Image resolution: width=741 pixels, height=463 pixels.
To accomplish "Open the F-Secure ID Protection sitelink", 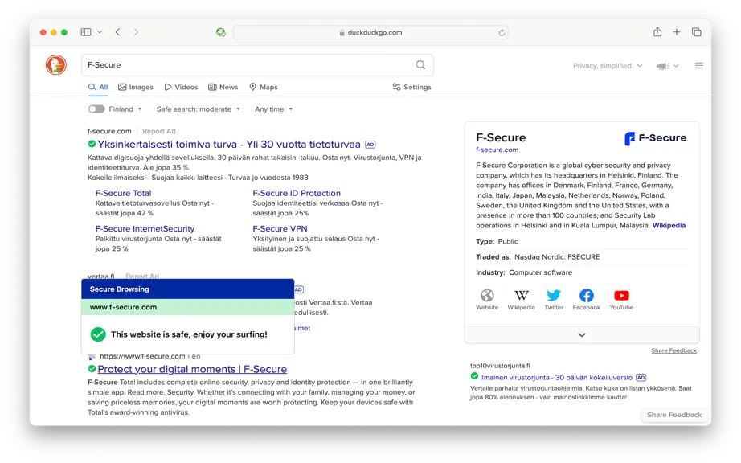I will click(297, 193).
